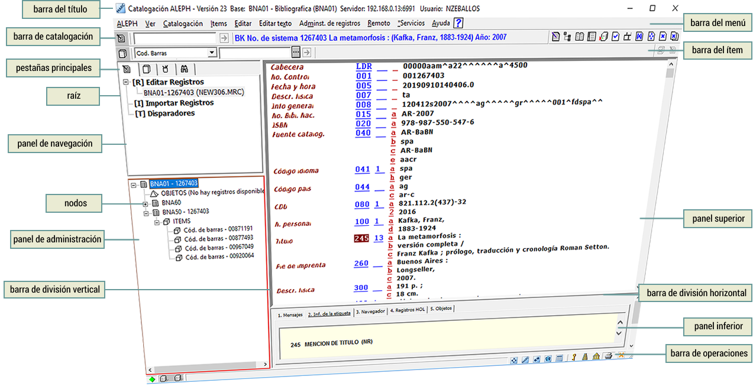This screenshot has width=753, height=386.
Task: Click the ellipsis browse button in the item bar
Action: coord(296,53)
